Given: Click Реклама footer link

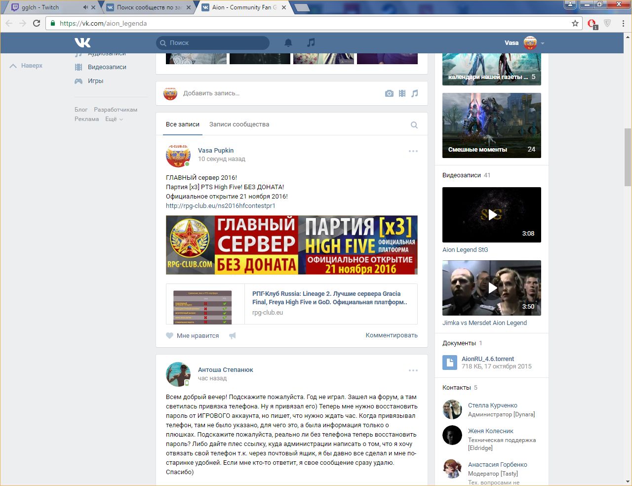Looking at the screenshot, I should [87, 119].
